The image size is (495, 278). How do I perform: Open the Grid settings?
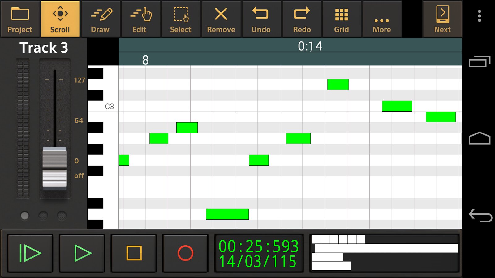tap(342, 19)
